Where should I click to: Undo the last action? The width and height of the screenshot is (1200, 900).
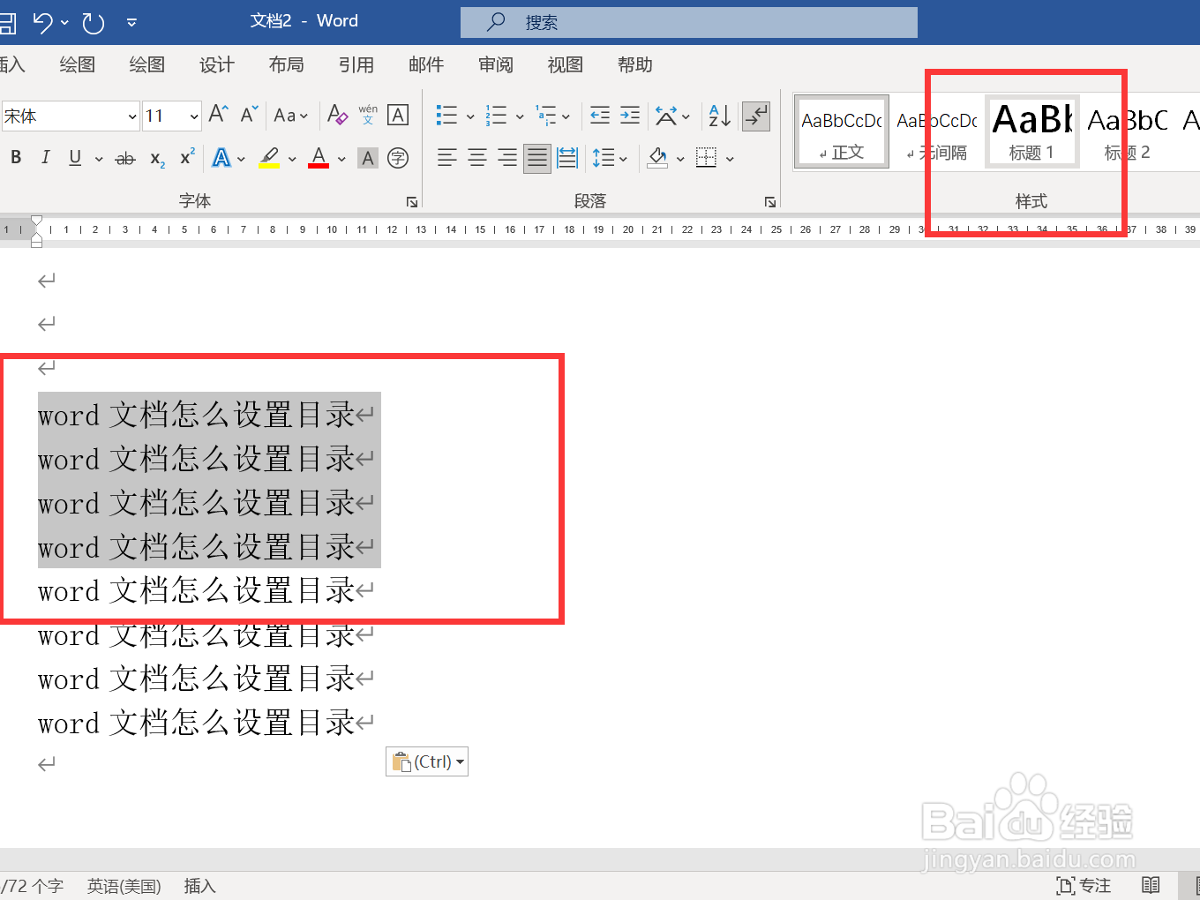(42, 22)
